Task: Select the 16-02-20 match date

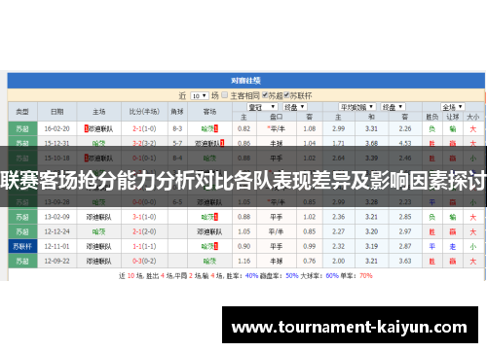Action: tap(57, 128)
